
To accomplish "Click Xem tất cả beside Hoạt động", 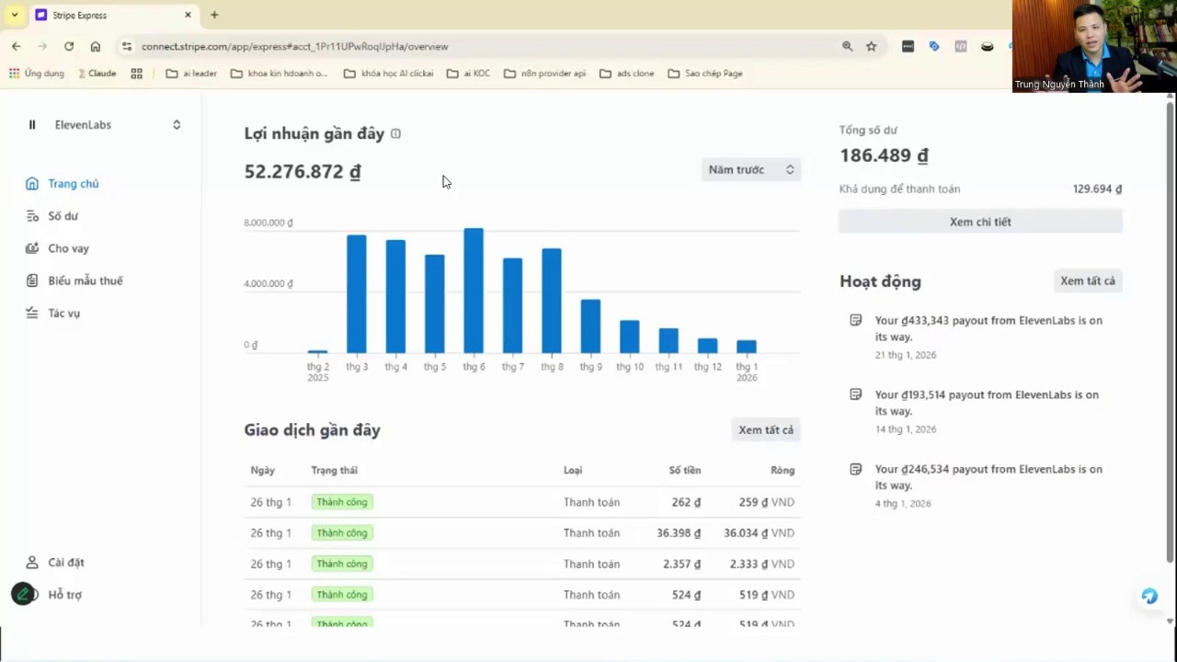I will [x=1088, y=280].
